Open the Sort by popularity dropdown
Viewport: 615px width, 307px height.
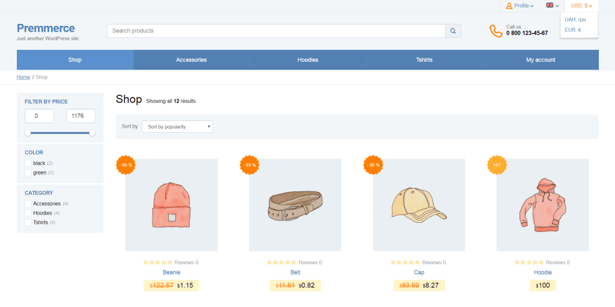[177, 126]
